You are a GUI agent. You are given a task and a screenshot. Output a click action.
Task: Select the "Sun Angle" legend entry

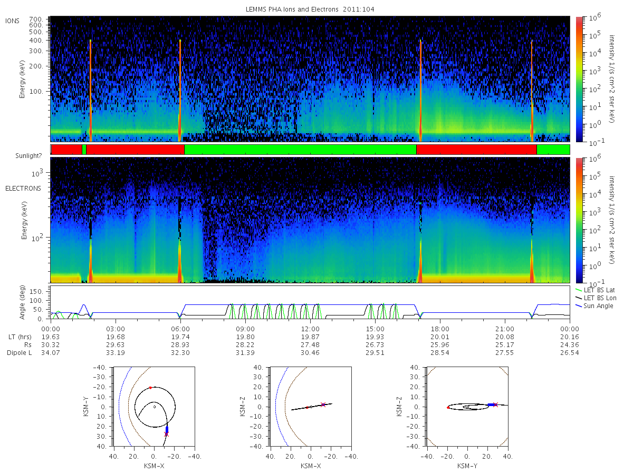click(599, 305)
